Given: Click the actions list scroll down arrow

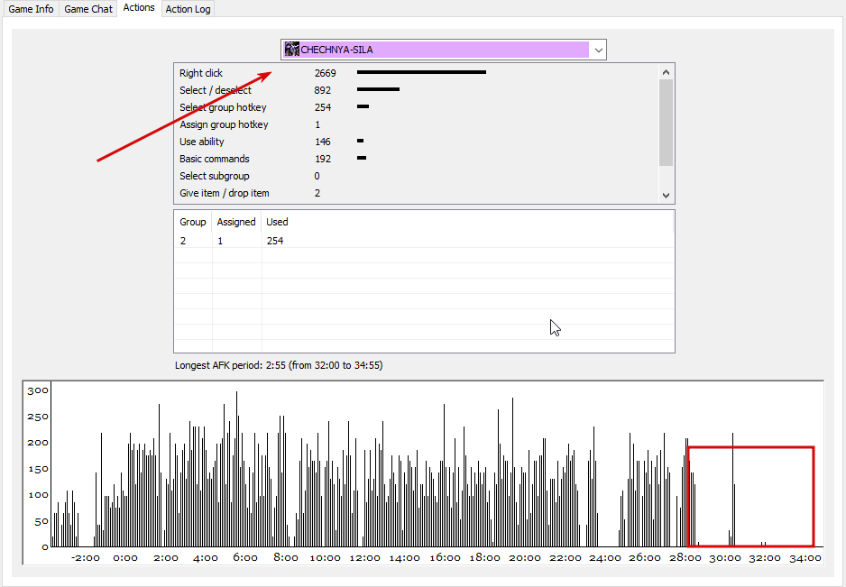Looking at the screenshot, I should pyautogui.click(x=666, y=196).
